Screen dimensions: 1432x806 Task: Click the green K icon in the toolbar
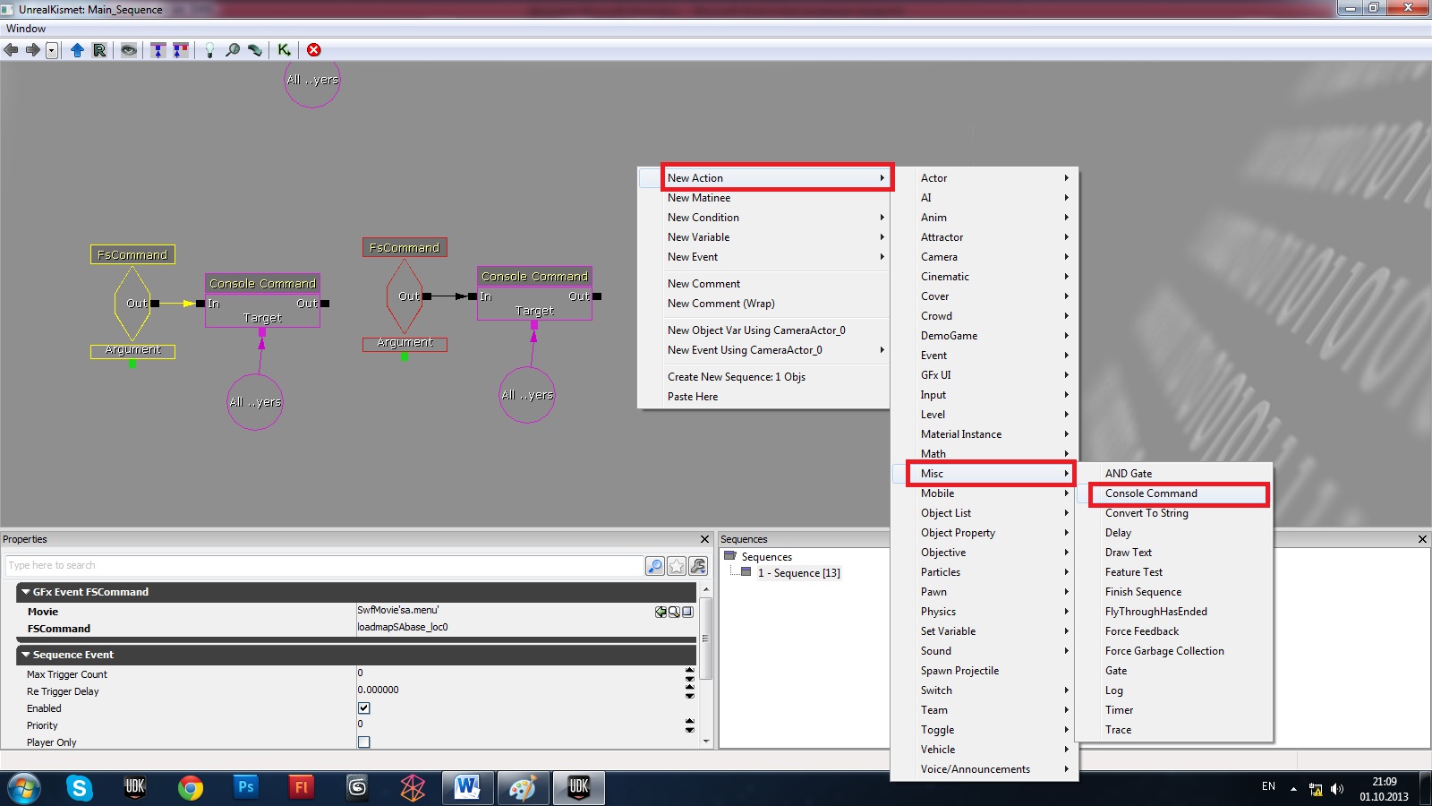pyautogui.click(x=284, y=50)
